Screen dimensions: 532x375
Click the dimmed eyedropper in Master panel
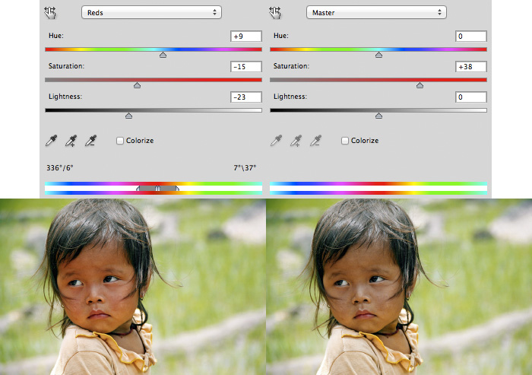pos(277,140)
